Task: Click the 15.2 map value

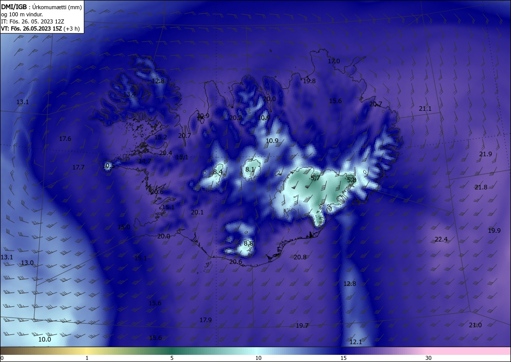Action: 160,137
